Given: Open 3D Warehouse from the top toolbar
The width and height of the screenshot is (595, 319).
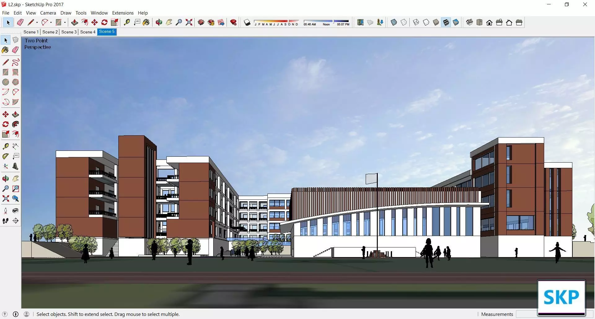Looking at the screenshot, I should click(x=201, y=22).
